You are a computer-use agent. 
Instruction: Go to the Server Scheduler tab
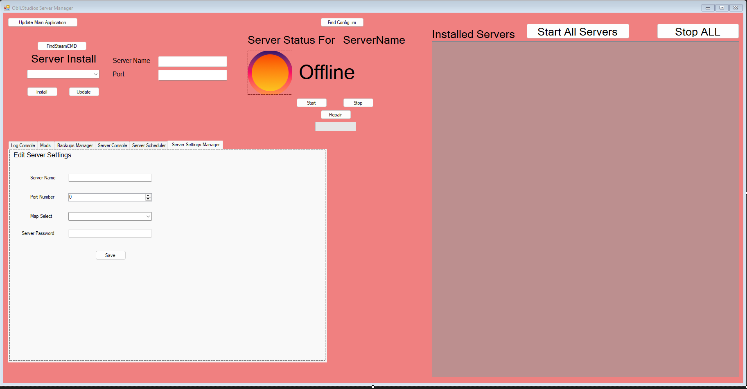coord(149,145)
